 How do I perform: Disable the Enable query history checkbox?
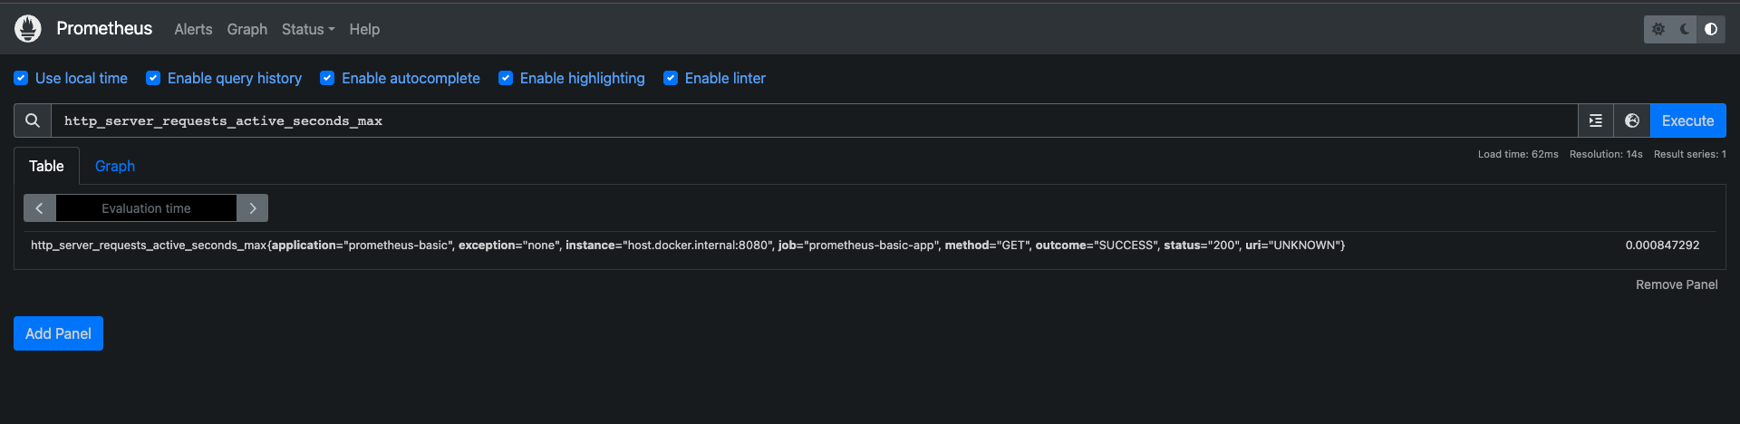[153, 78]
